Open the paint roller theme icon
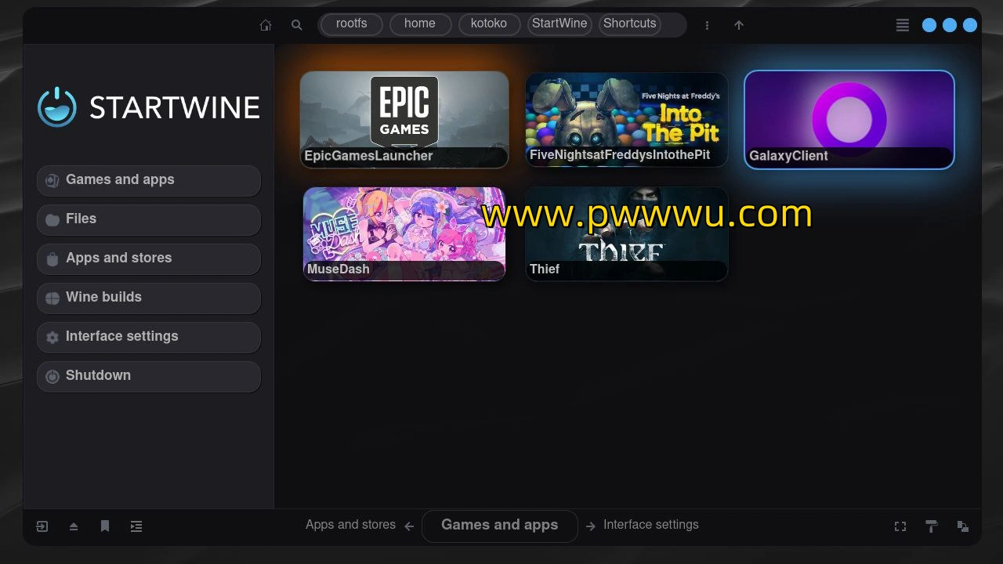 point(932,526)
